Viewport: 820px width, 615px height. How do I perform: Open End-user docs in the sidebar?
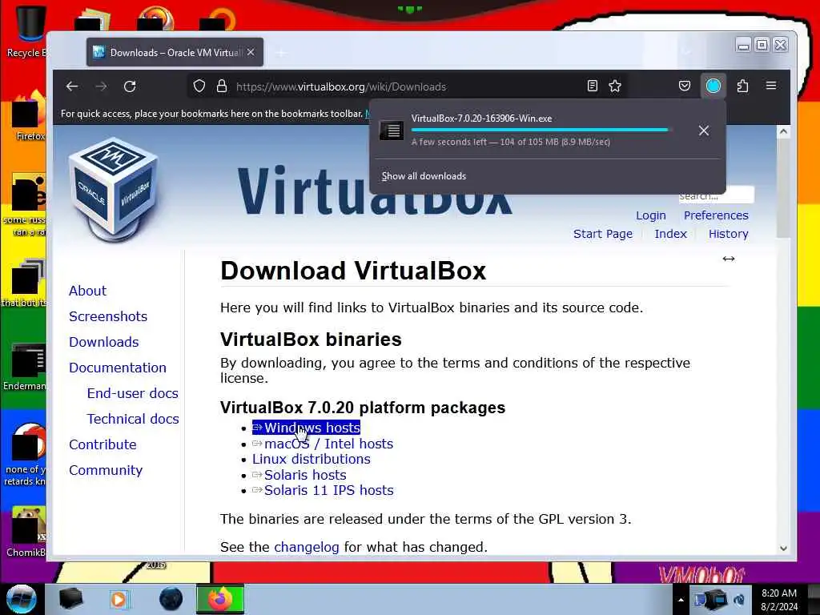[132, 393]
